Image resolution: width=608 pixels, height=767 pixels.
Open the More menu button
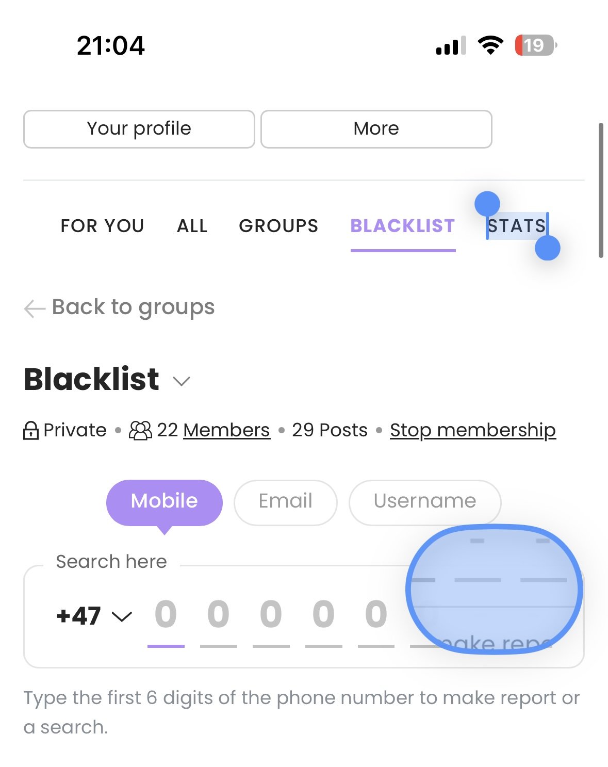click(376, 129)
